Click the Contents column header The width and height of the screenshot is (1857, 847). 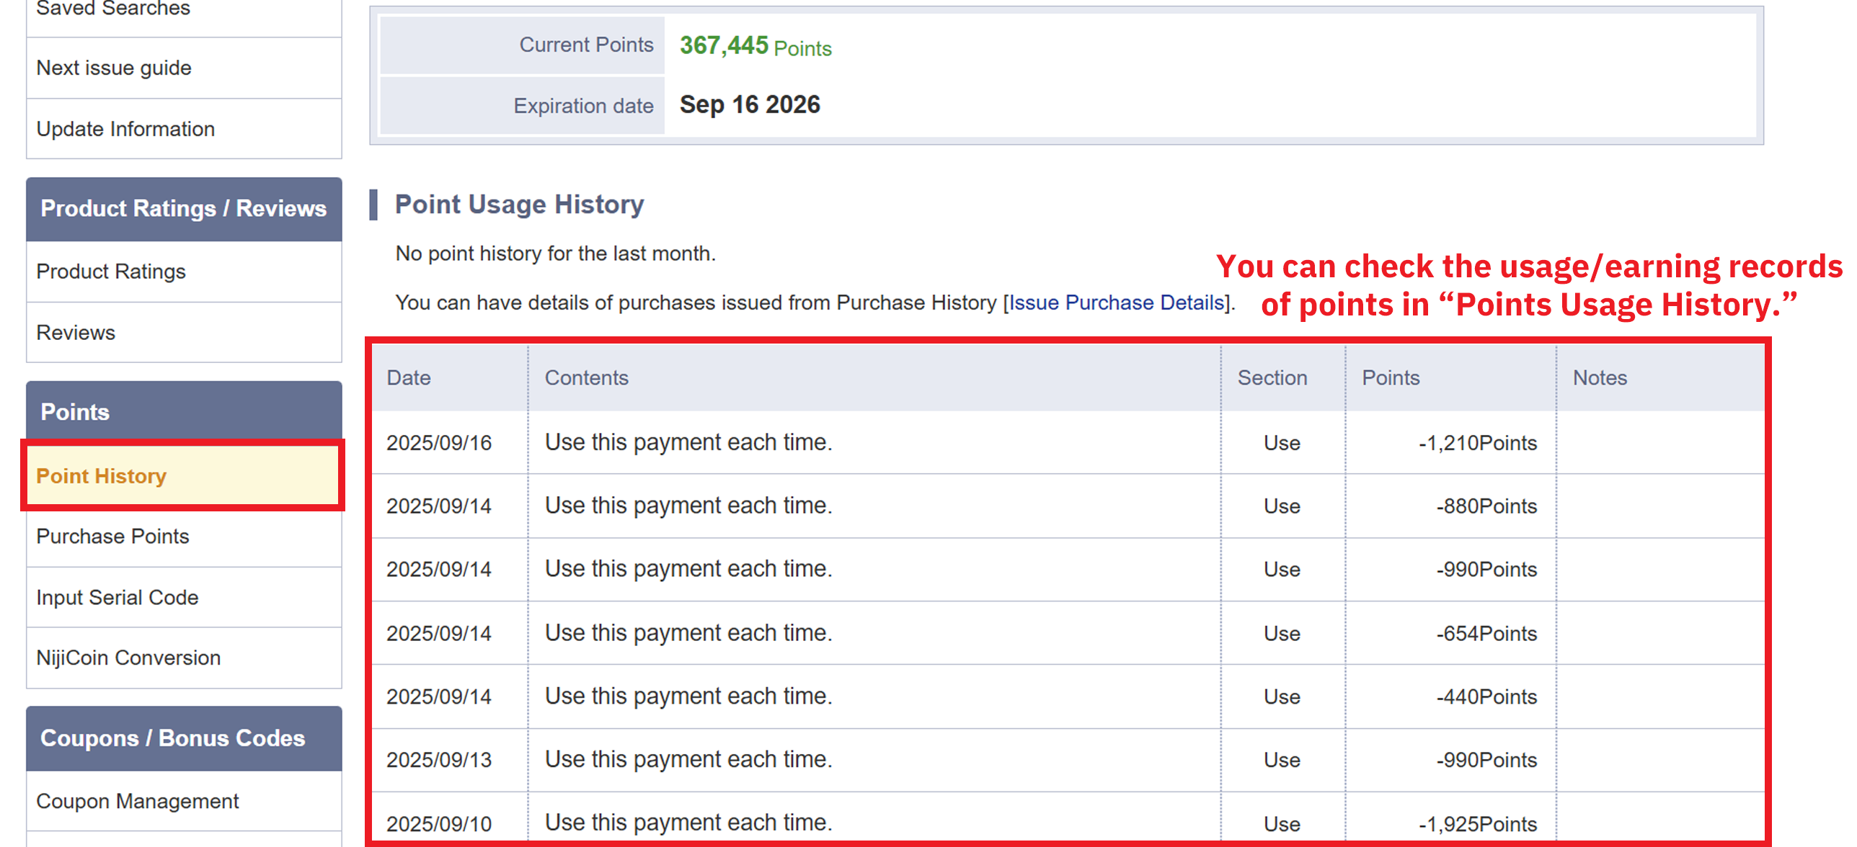tap(586, 378)
